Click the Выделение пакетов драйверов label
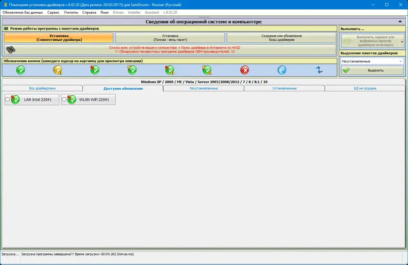The image size is (408, 265). coord(369,53)
